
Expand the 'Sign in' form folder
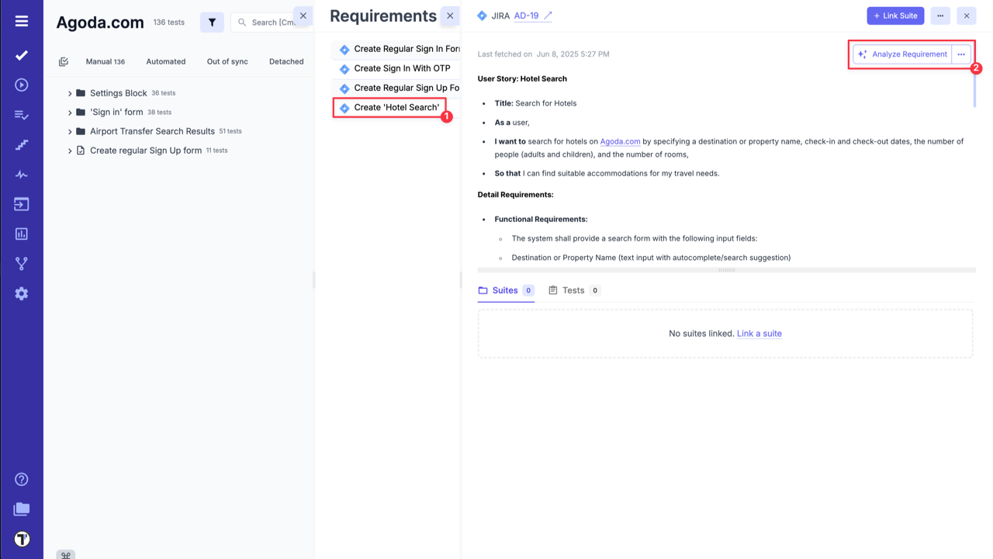(69, 112)
